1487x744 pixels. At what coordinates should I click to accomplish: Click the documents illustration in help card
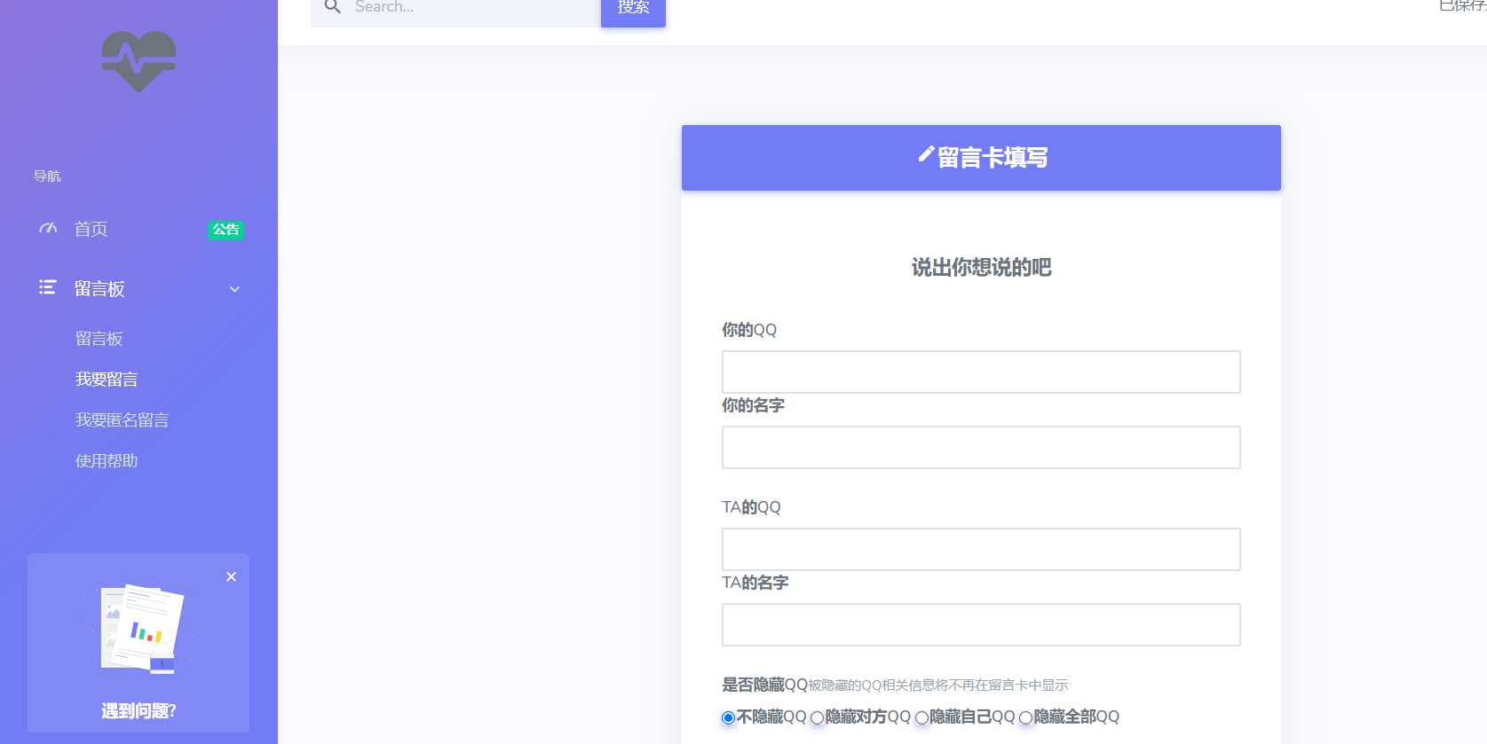[138, 628]
